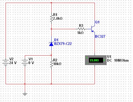Viewport: 133px width, 102px height.
Task: Click the BC327 part name
Action: (100, 36)
